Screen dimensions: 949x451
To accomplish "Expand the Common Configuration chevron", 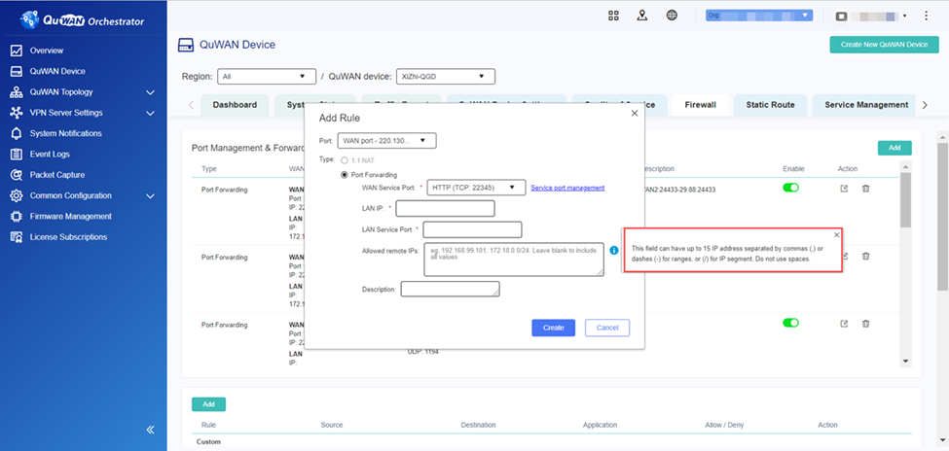I will tap(151, 196).
